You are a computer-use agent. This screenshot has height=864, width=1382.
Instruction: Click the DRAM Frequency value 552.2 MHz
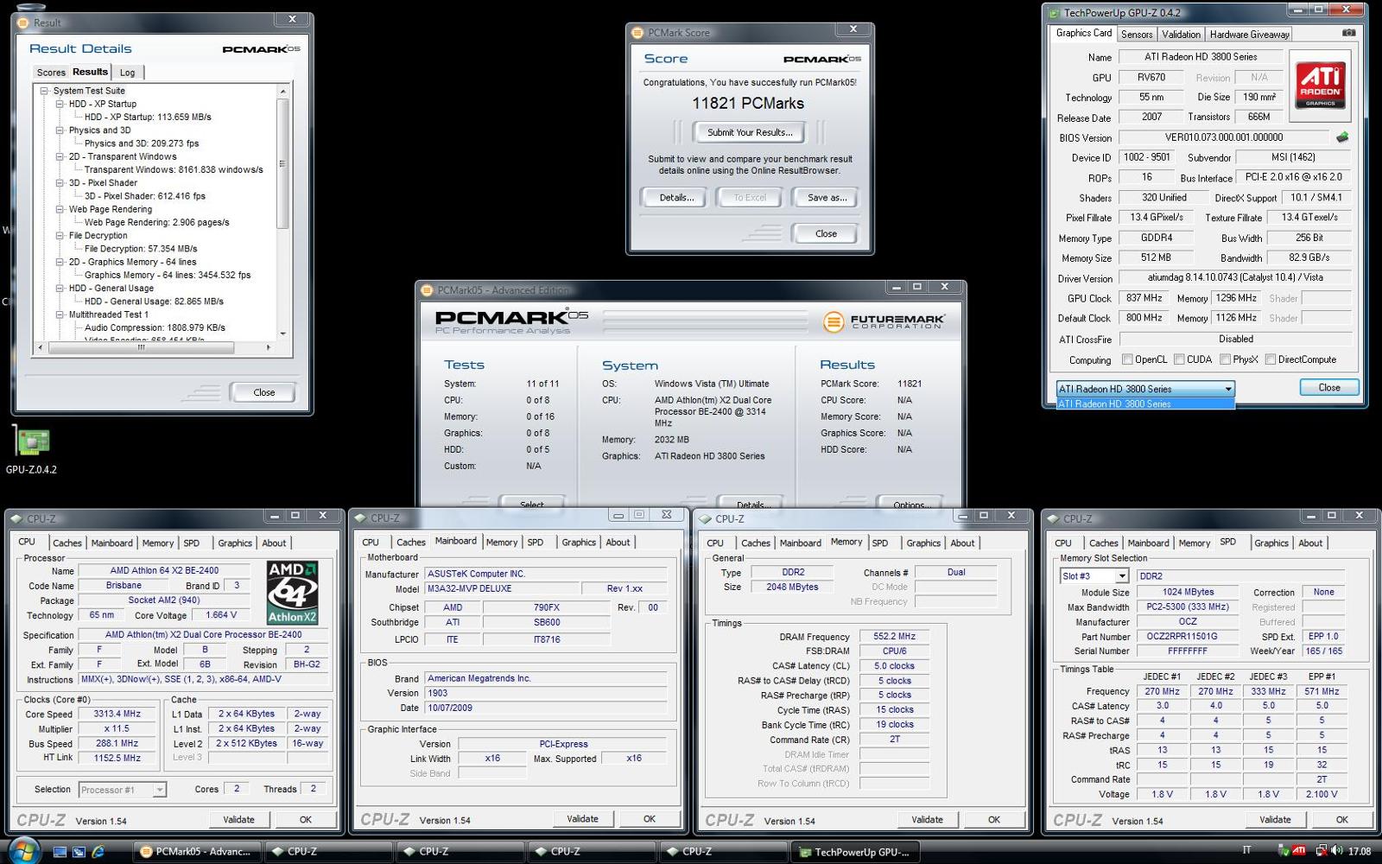(x=894, y=637)
